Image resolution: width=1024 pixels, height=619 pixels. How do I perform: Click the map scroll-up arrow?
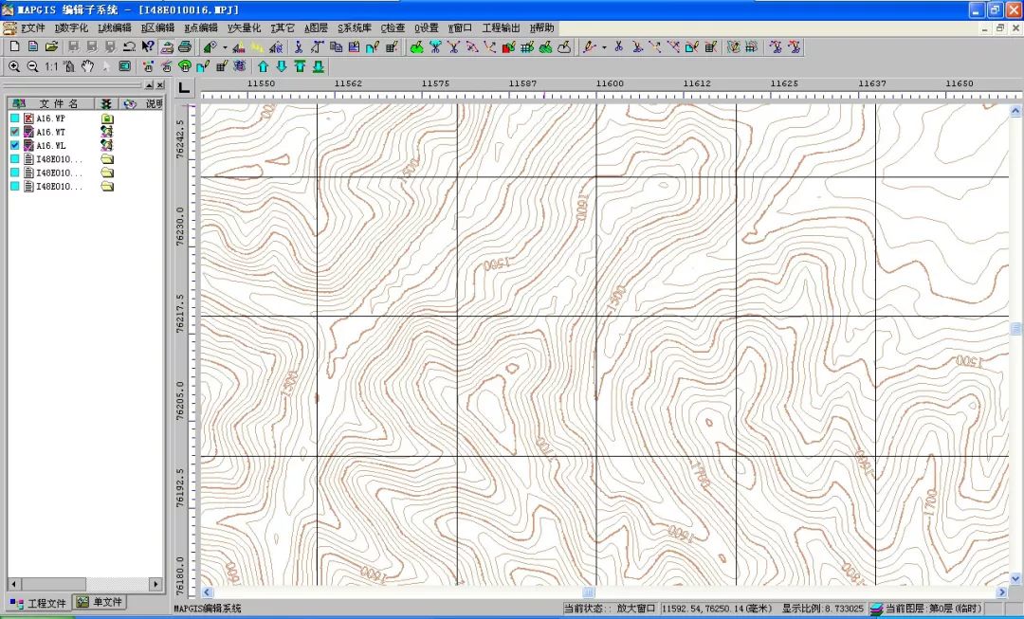point(1015,111)
